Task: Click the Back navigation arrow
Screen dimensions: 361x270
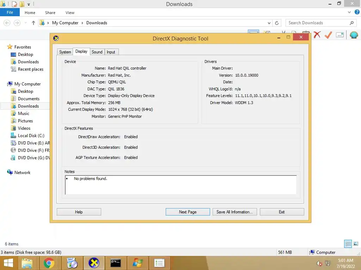Action: click(x=7, y=23)
